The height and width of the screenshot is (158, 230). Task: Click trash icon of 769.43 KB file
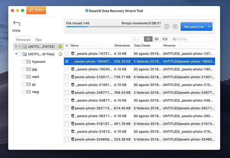(73, 92)
